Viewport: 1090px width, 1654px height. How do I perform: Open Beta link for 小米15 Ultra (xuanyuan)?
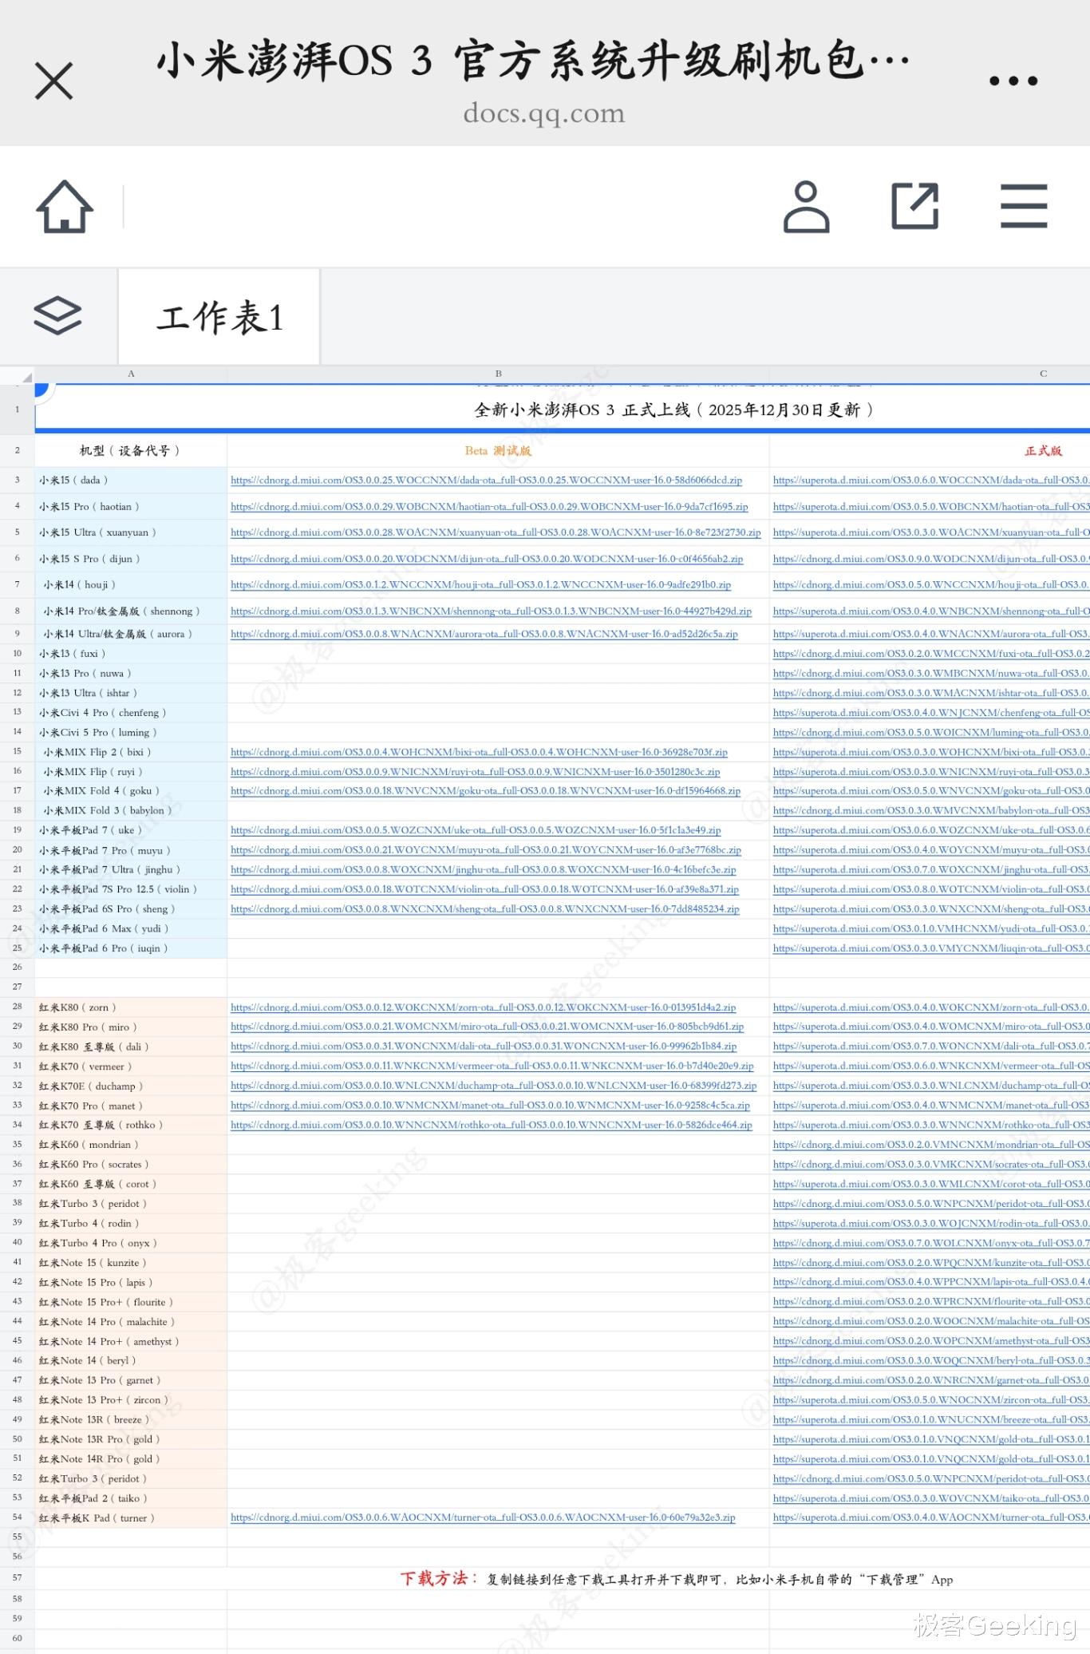(x=496, y=532)
